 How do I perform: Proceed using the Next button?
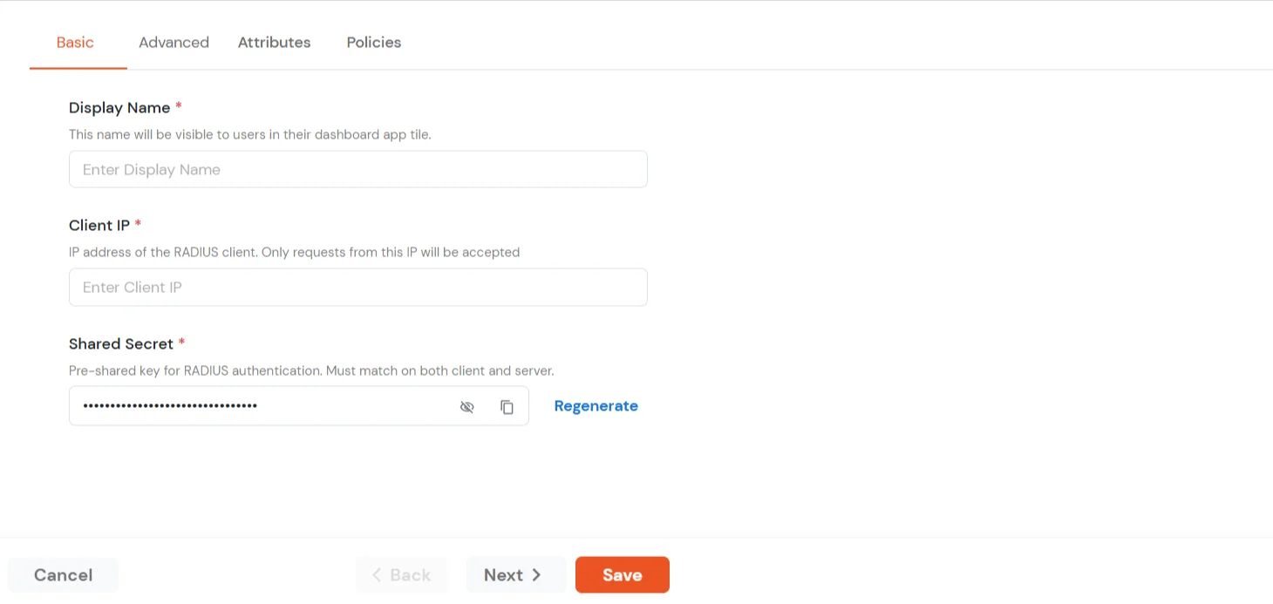click(x=515, y=574)
